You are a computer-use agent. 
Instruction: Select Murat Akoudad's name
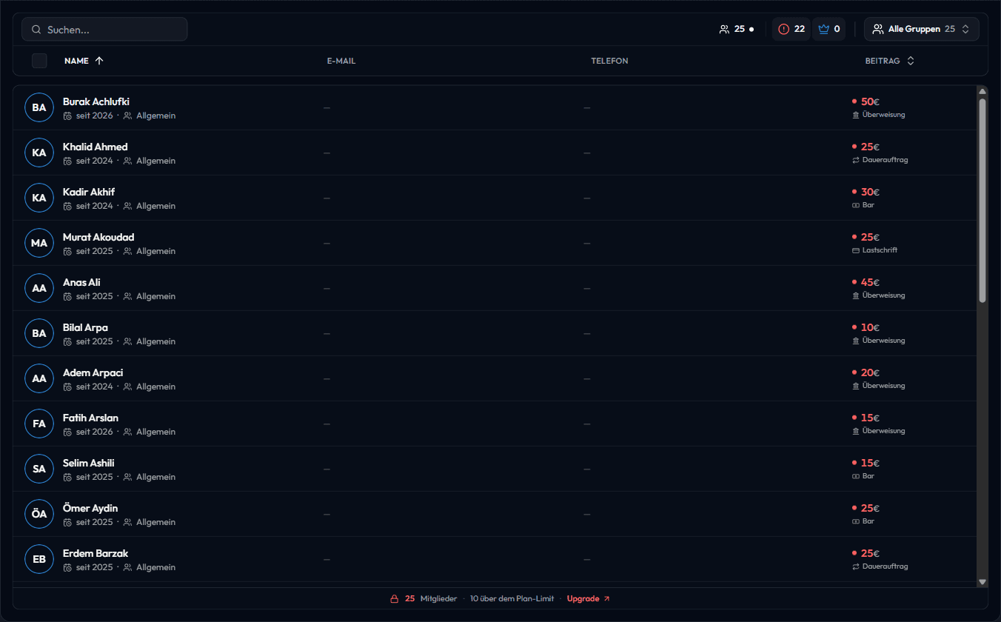(x=98, y=237)
